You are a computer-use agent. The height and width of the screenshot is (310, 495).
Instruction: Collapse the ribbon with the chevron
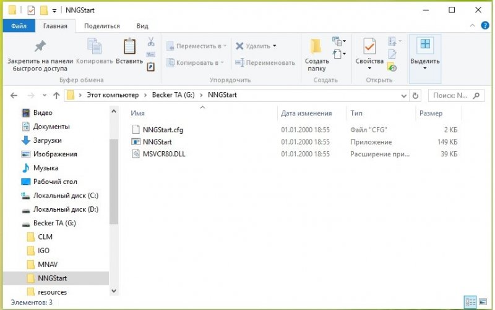tap(471, 25)
